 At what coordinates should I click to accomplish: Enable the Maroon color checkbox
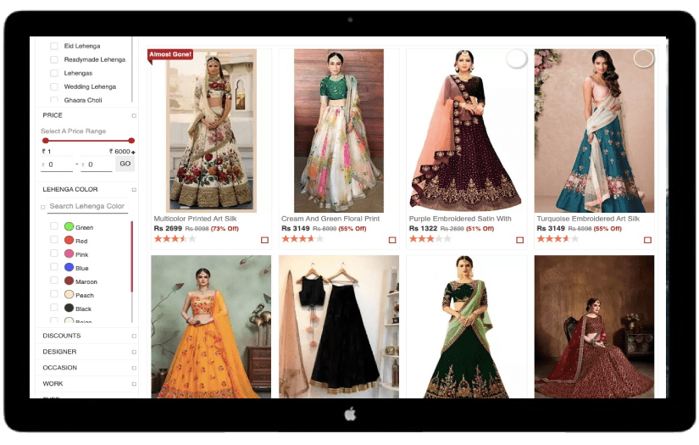(54, 281)
